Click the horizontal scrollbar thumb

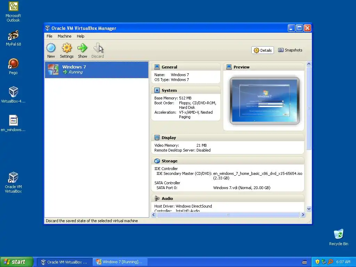pyautogui.click(x=228, y=215)
